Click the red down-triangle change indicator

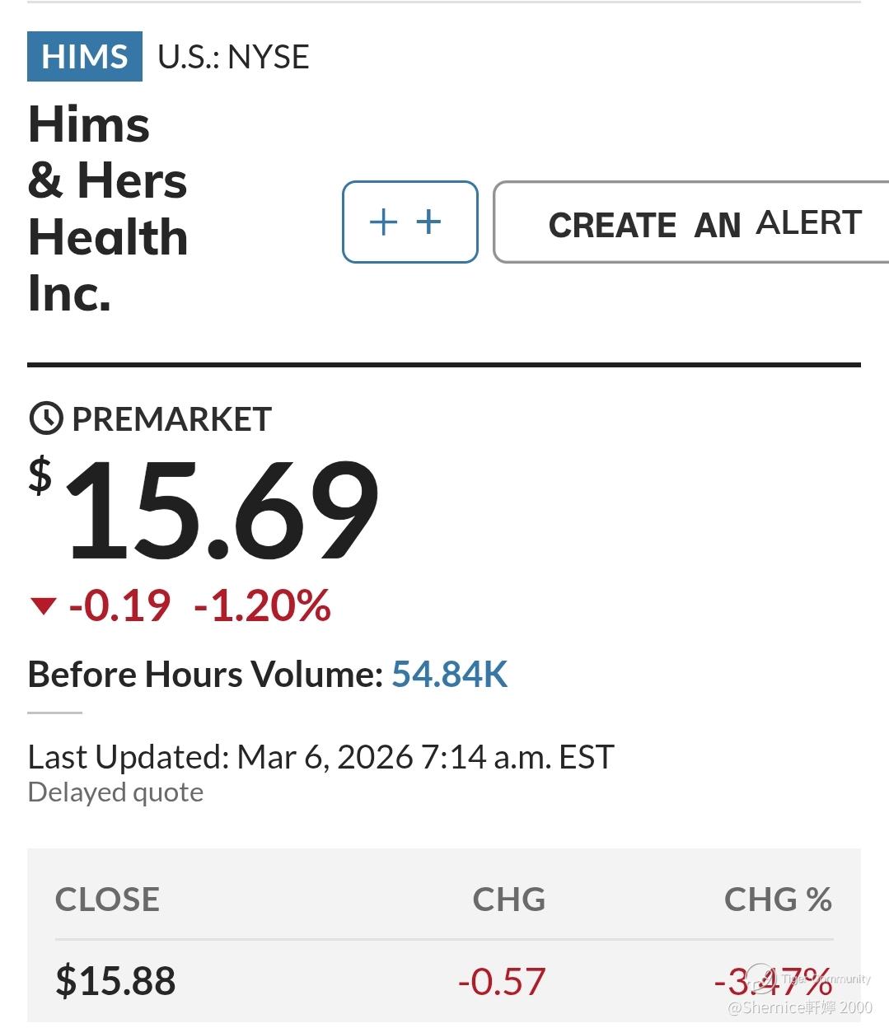click(42, 607)
